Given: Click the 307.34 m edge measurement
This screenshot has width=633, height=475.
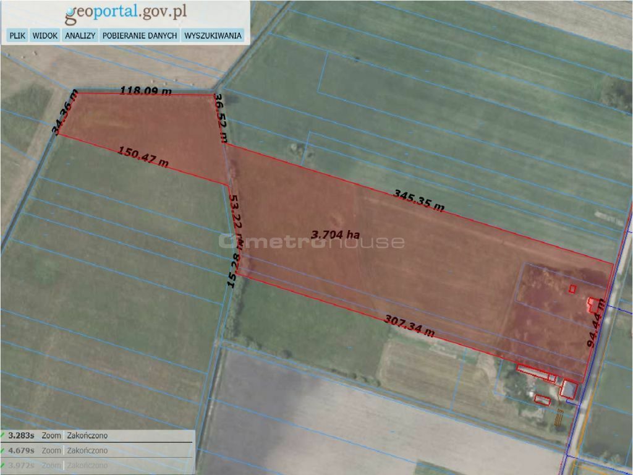Looking at the screenshot, I should tap(409, 326).
